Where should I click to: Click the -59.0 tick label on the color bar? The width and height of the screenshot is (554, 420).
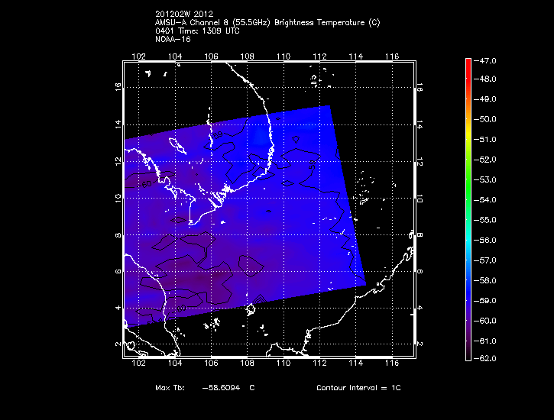[485, 301]
